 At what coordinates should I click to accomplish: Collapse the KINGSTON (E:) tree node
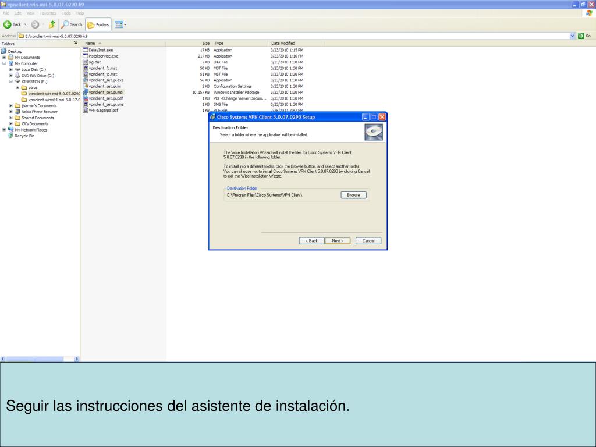(11, 81)
